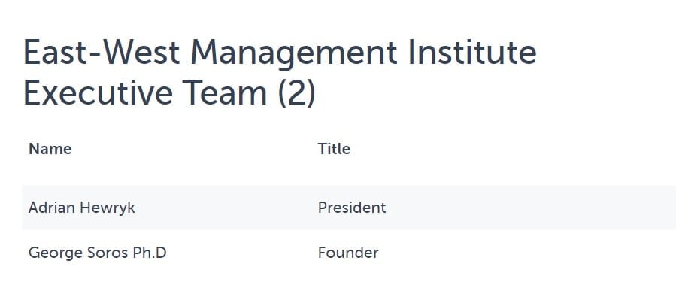Click the (2) member count in heading
The image size is (676, 285).
coord(296,93)
